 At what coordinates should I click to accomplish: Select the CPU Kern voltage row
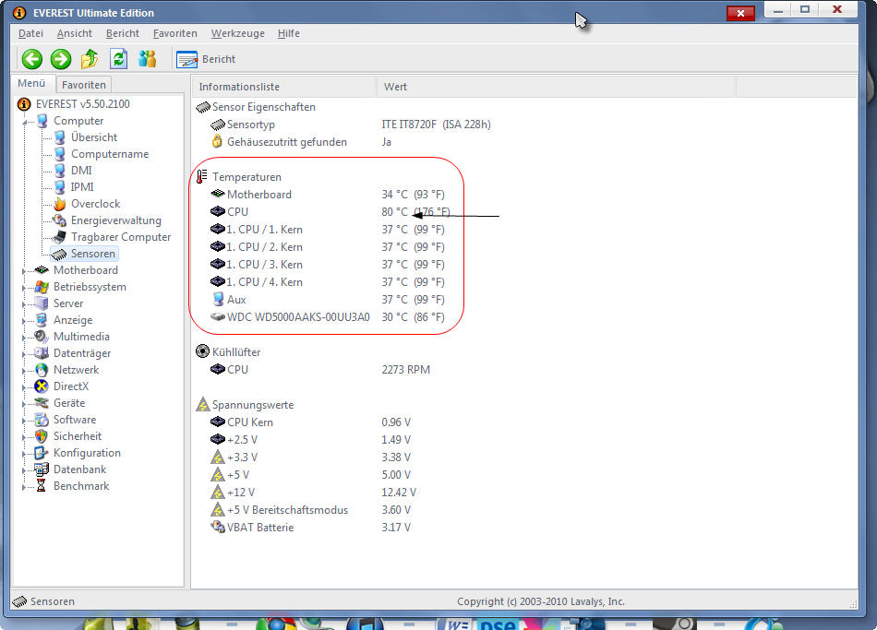(310, 422)
